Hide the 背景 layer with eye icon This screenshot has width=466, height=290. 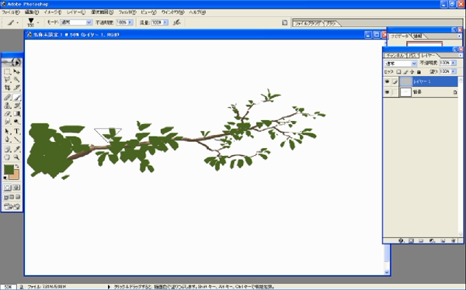coord(387,92)
